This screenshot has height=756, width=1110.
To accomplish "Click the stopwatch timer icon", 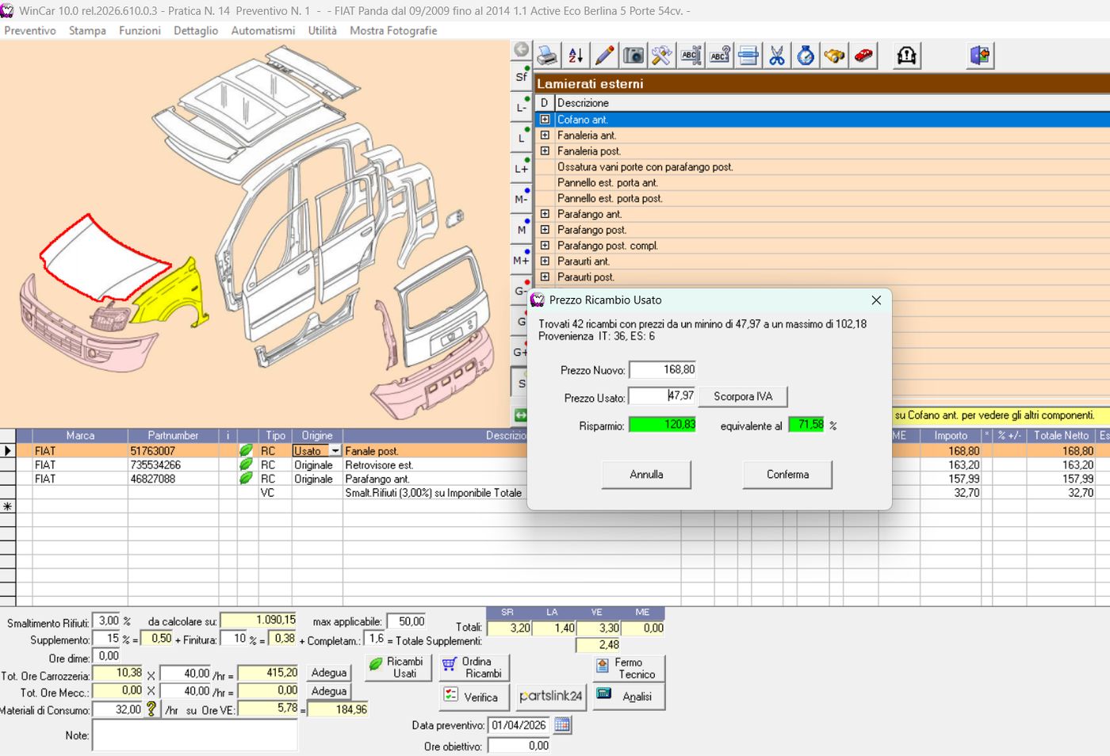I will tap(806, 55).
